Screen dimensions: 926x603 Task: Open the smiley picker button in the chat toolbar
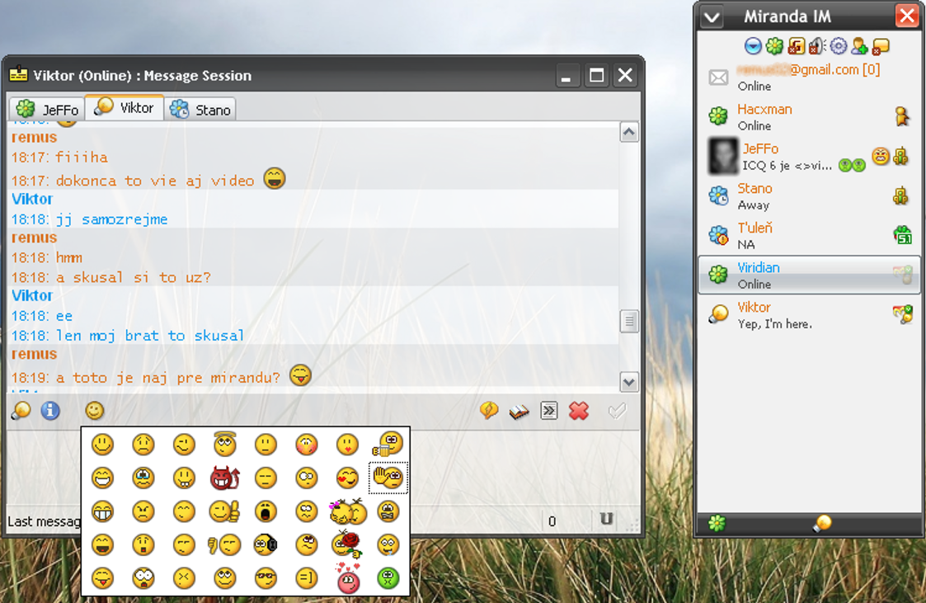(95, 410)
